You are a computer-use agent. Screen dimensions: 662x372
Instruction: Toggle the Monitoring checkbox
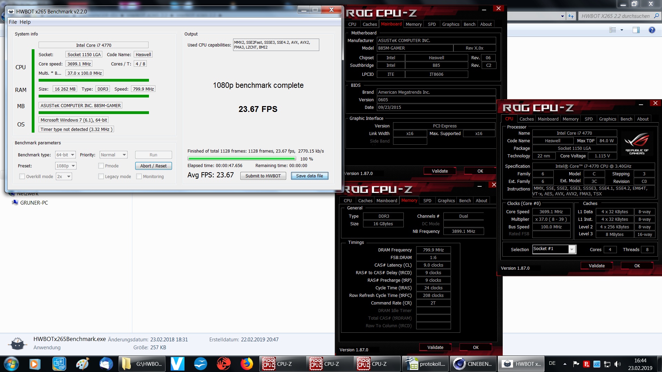(139, 176)
